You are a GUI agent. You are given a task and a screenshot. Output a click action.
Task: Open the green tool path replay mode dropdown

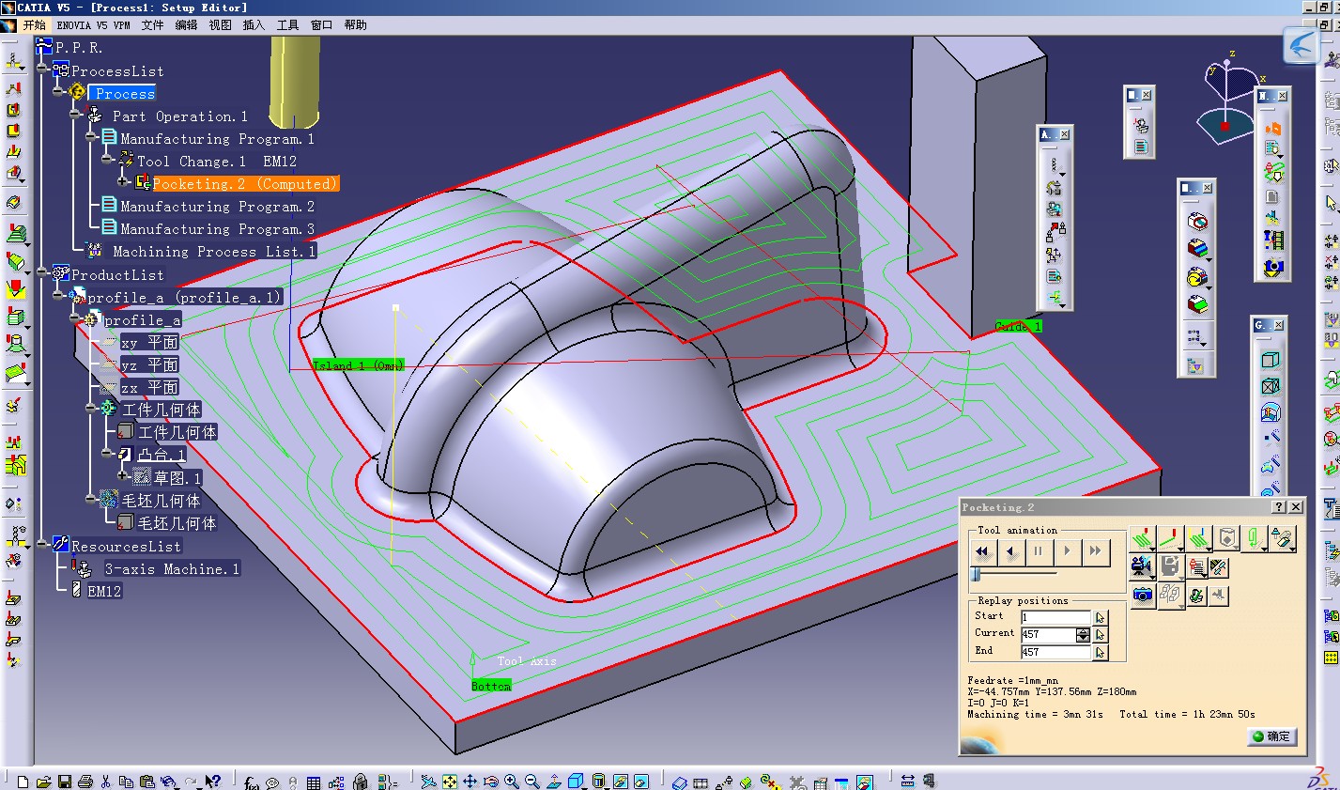point(1143,538)
